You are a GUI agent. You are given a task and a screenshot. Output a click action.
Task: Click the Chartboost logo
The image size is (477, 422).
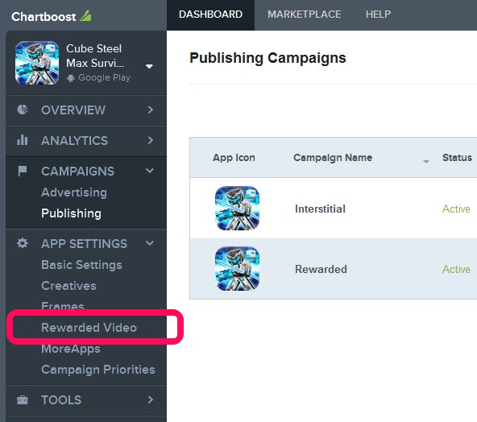(x=51, y=16)
